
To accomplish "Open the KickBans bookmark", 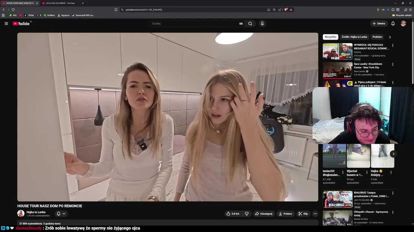I will coord(49,15).
